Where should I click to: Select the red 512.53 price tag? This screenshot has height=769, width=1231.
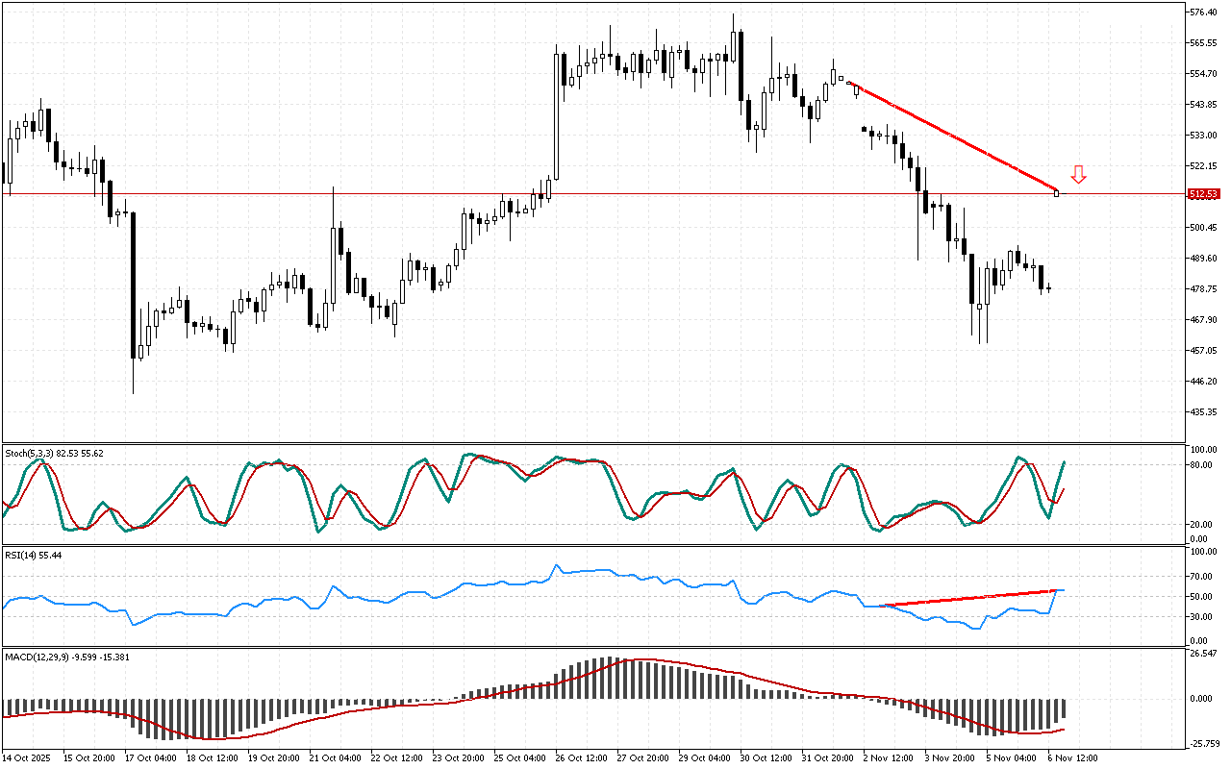(1204, 194)
